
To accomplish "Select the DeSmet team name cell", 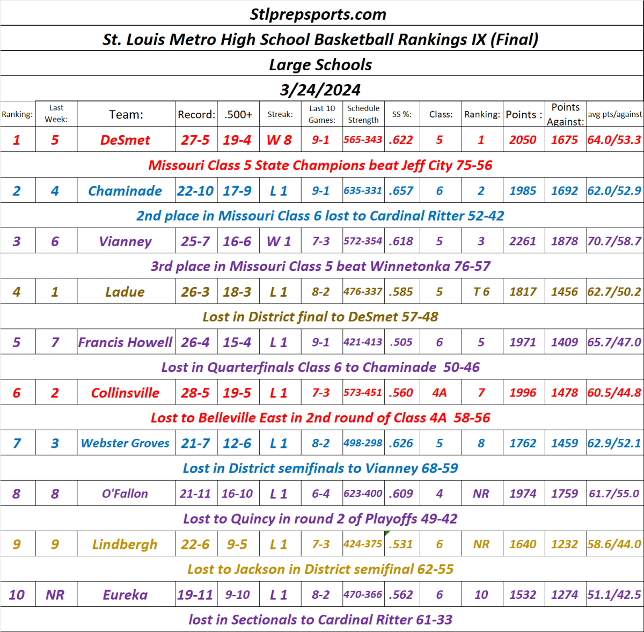I will click(x=126, y=140).
